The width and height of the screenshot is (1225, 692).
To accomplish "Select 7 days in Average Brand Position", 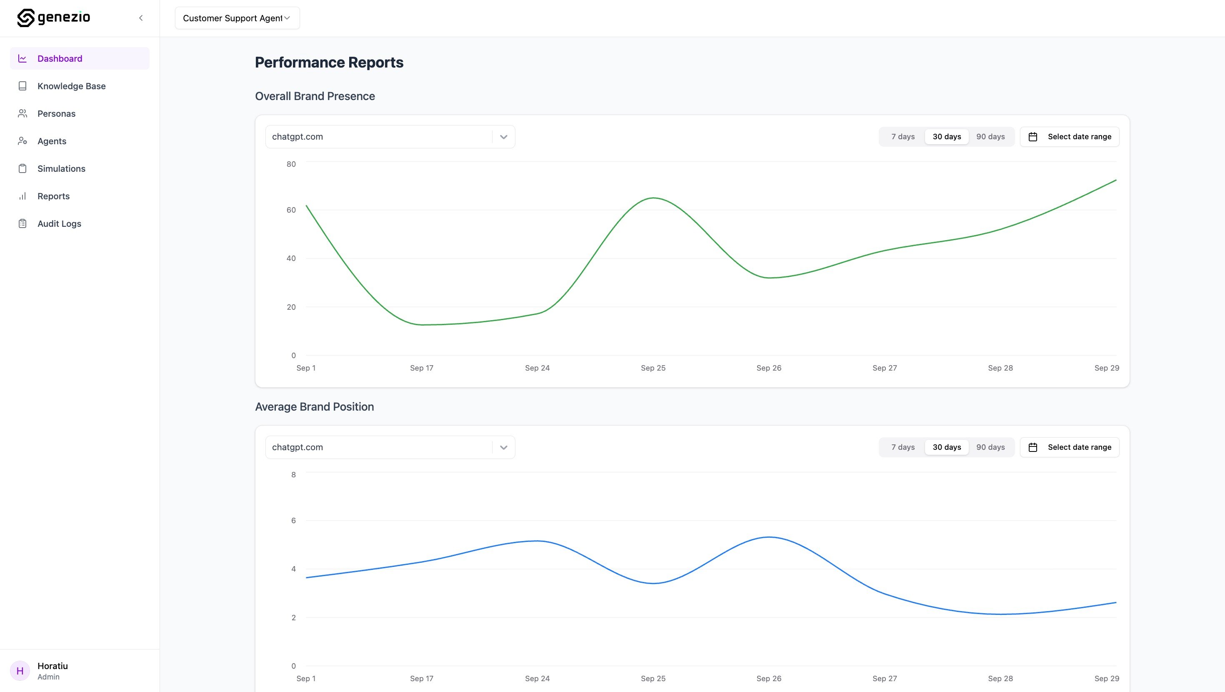I will [x=902, y=447].
